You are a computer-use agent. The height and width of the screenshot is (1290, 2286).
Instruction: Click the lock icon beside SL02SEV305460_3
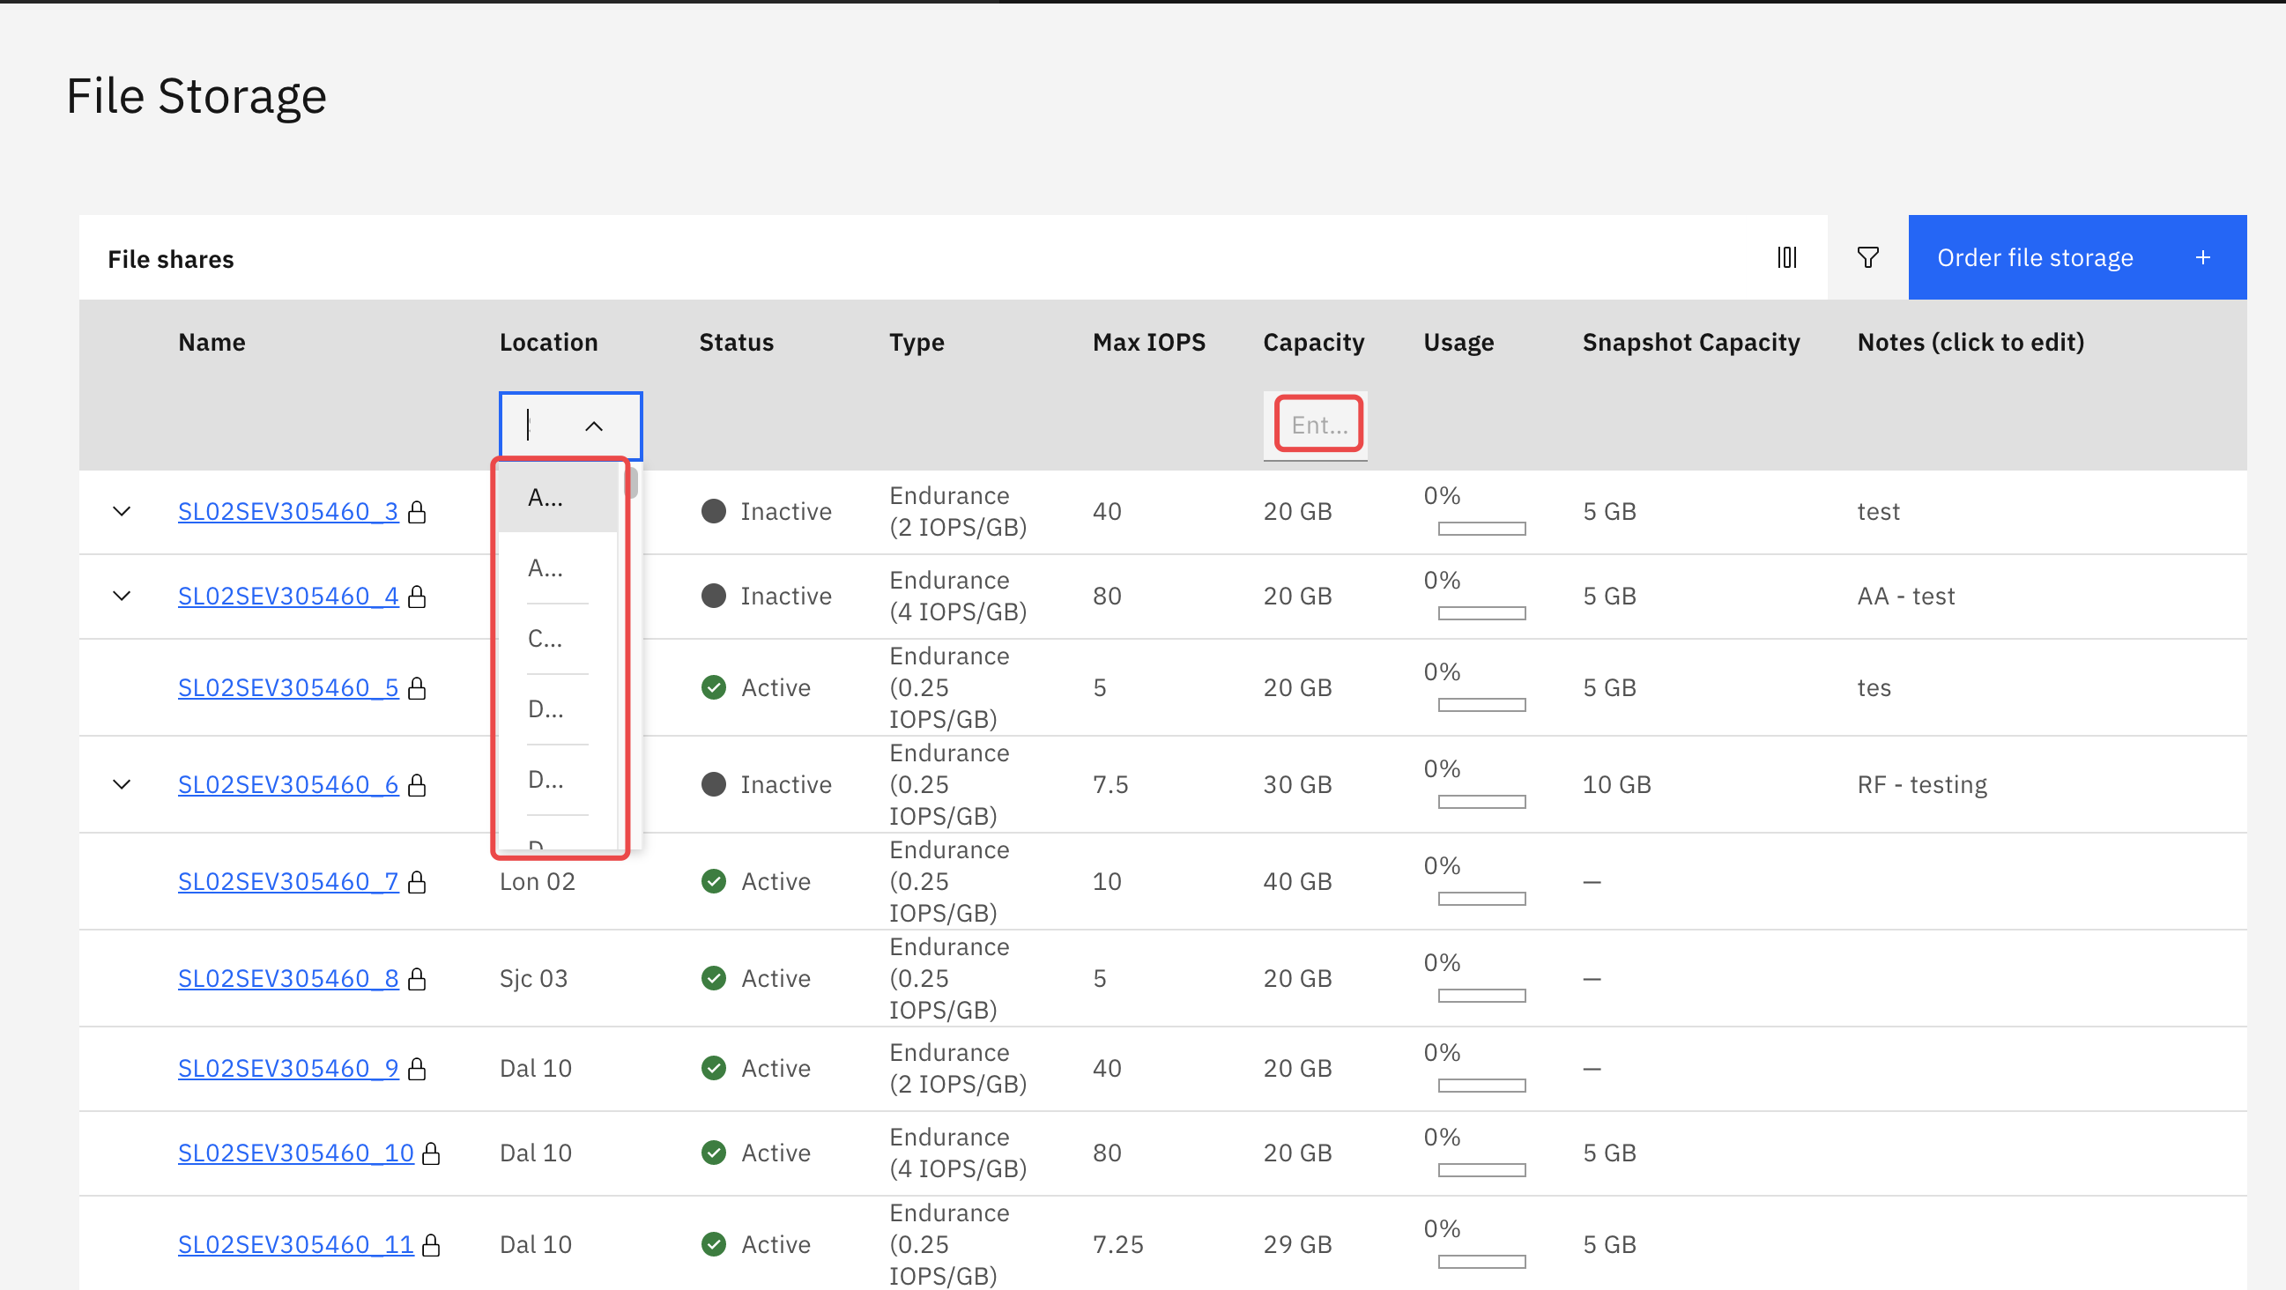click(419, 511)
